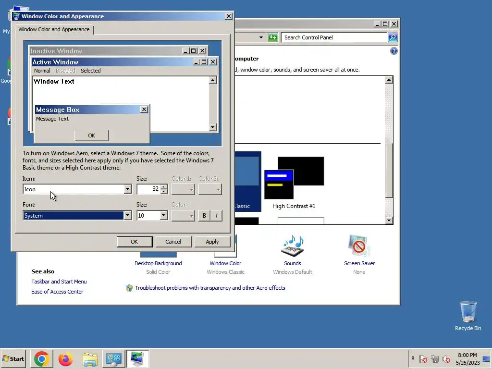492x369 pixels.
Task: Click Inactive Window title bar in preview
Action: 106,51
